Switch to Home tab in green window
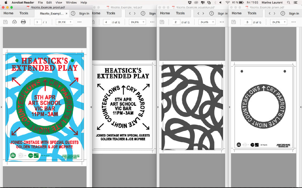 [237, 13]
